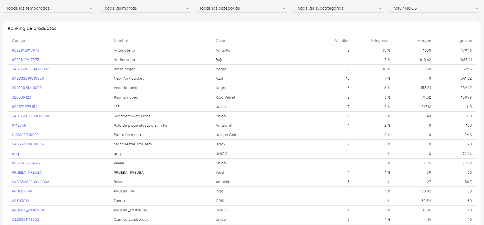Open product link 8045749731541

[x=25, y=107]
